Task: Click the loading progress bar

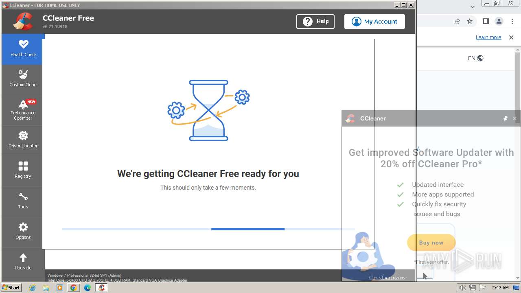Action: [x=208, y=229]
